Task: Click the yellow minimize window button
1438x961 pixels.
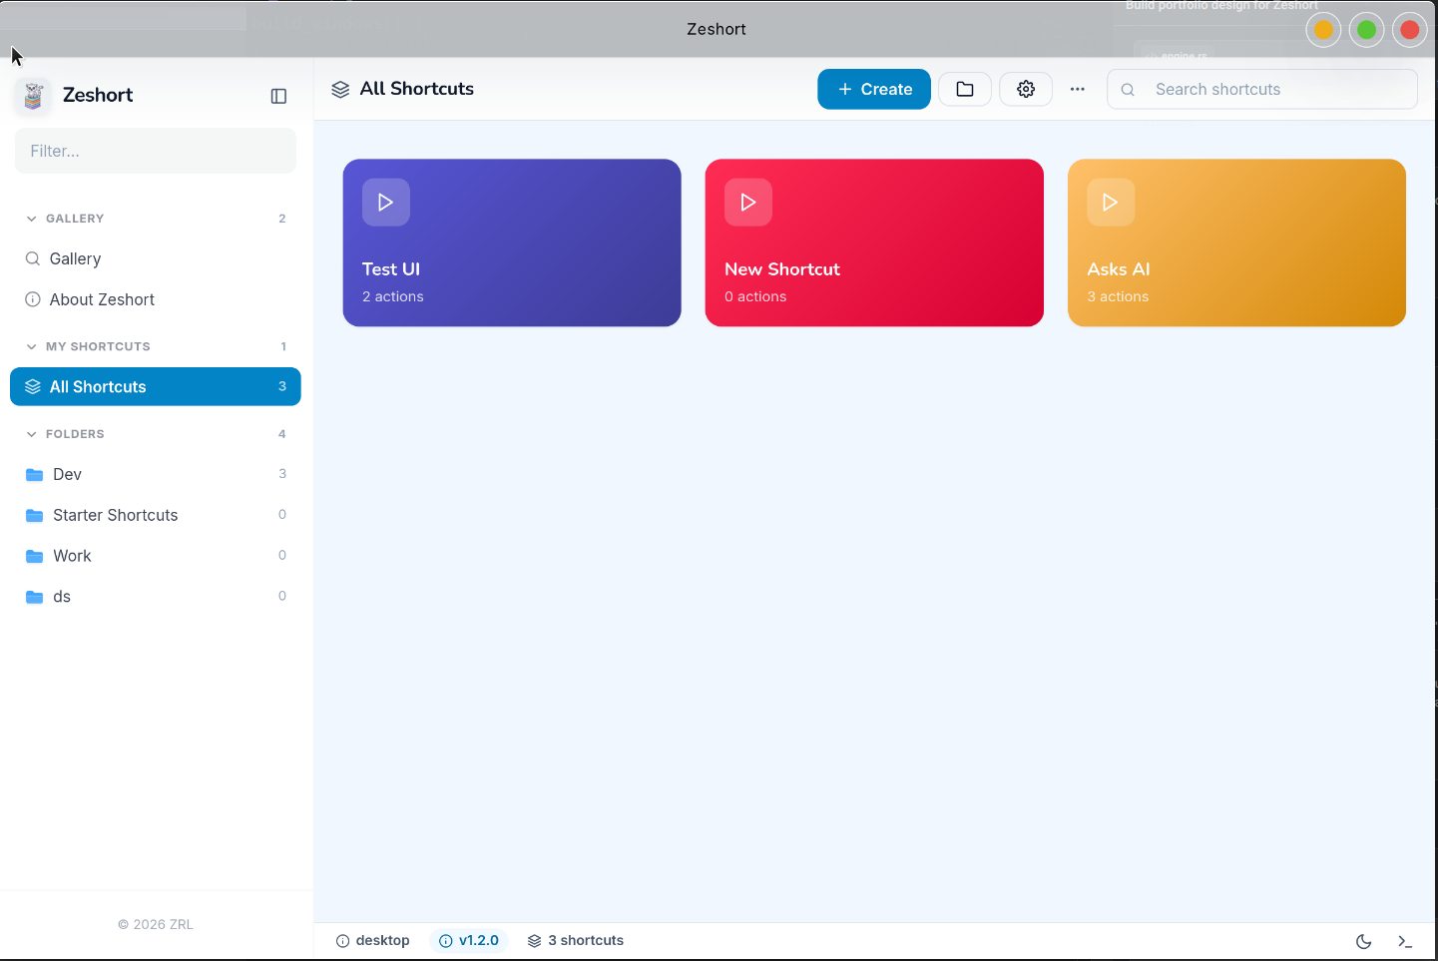Action: 1323,30
